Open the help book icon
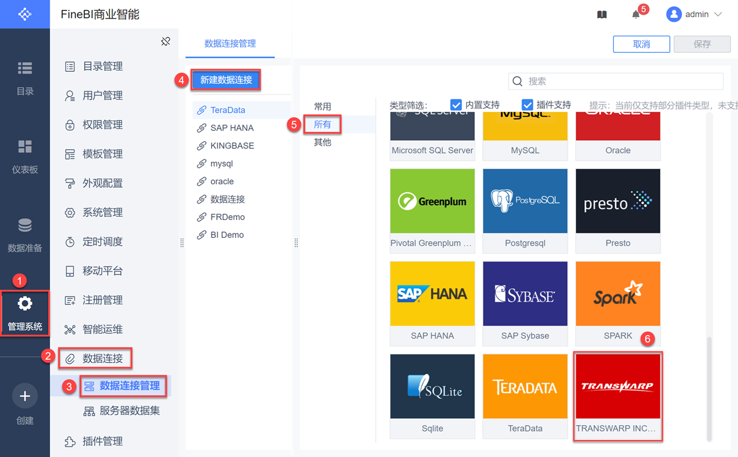This screenshot has height=457, width=738. [602, 14]
